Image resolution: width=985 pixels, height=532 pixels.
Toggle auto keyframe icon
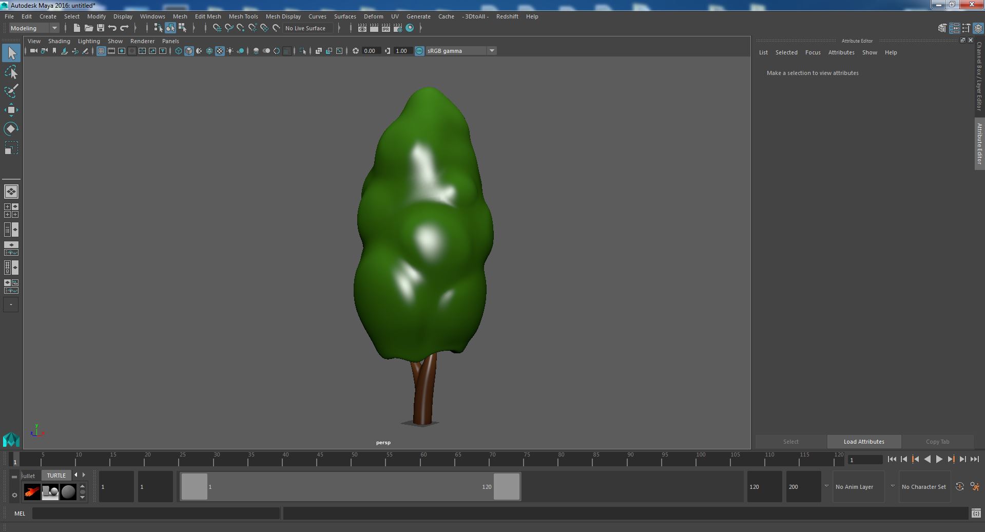[x=960, y=487]
